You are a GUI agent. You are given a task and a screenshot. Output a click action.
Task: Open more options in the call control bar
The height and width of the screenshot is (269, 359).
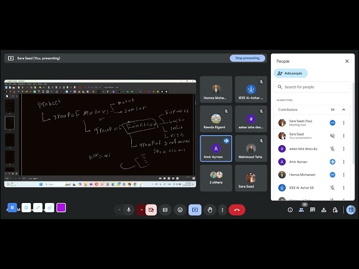tap(222, 210)
